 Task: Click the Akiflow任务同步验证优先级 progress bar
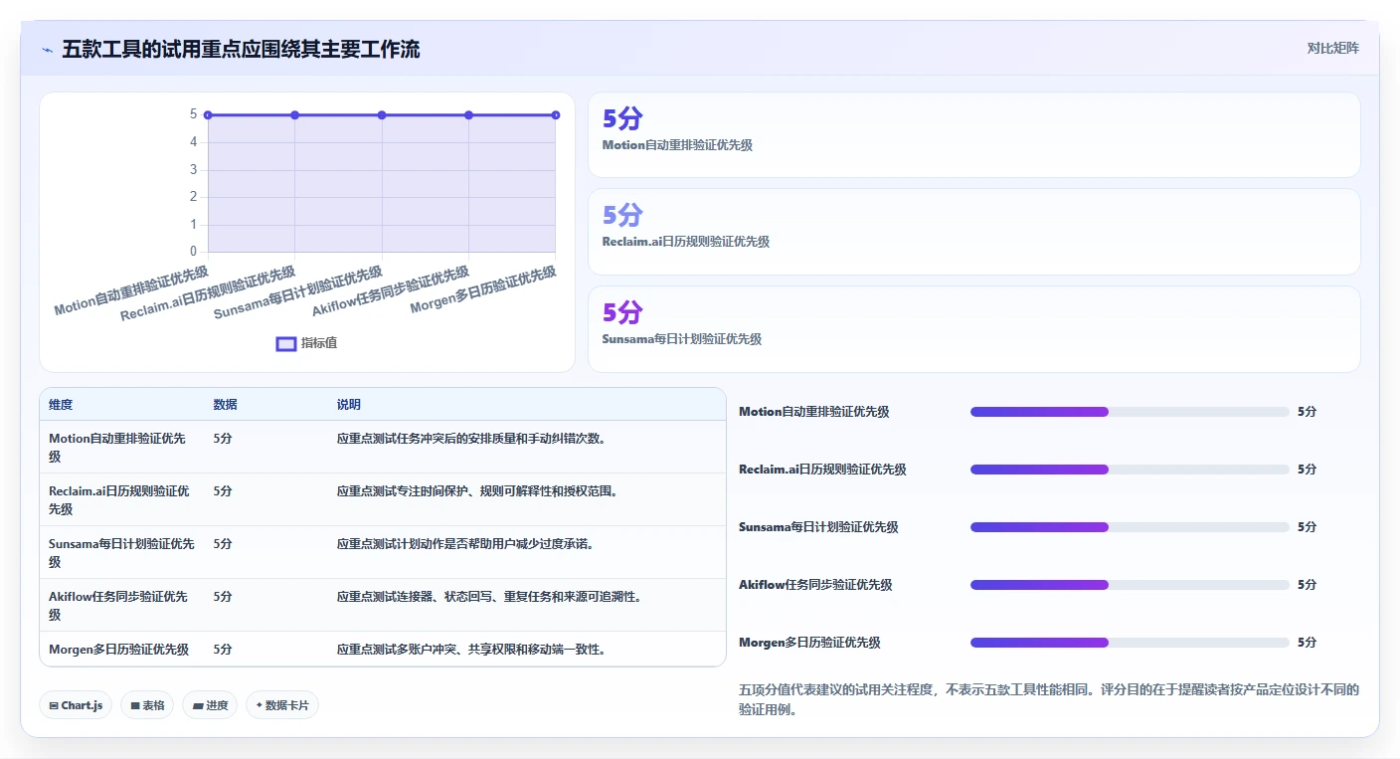(1130, 585)
